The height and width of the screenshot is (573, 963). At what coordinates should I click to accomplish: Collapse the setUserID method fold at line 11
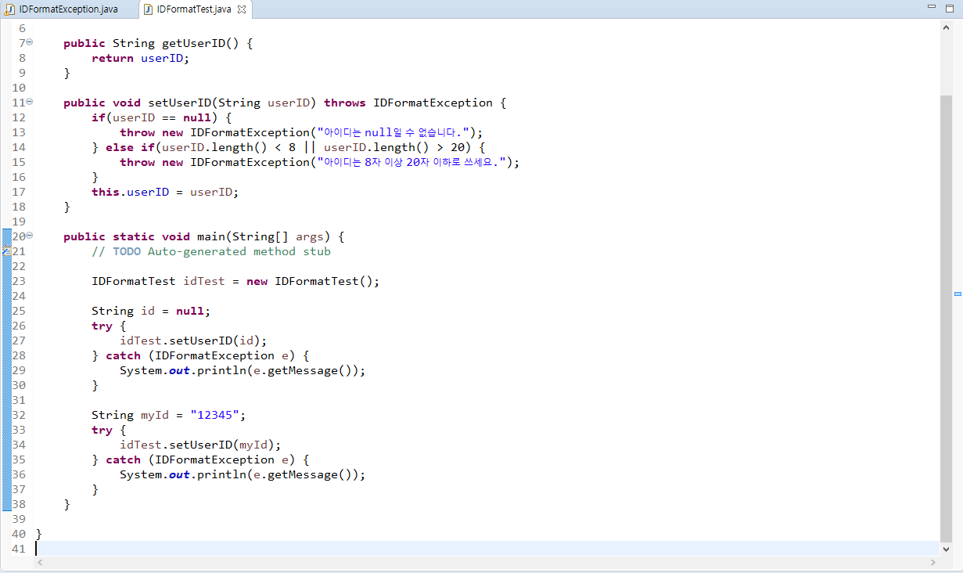point(30,101)
